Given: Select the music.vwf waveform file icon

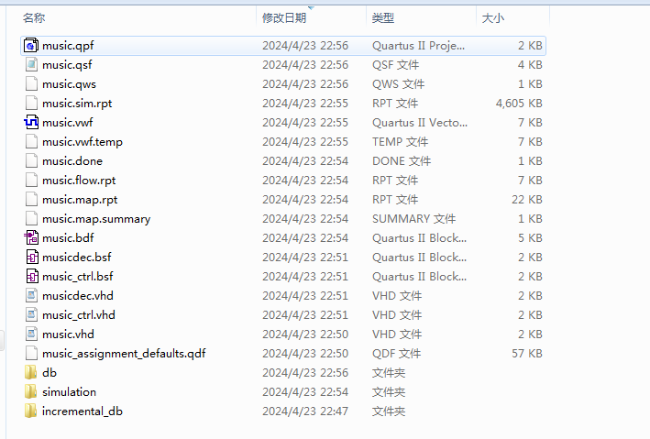Looking at the screenshot, I should click(31, 122).
